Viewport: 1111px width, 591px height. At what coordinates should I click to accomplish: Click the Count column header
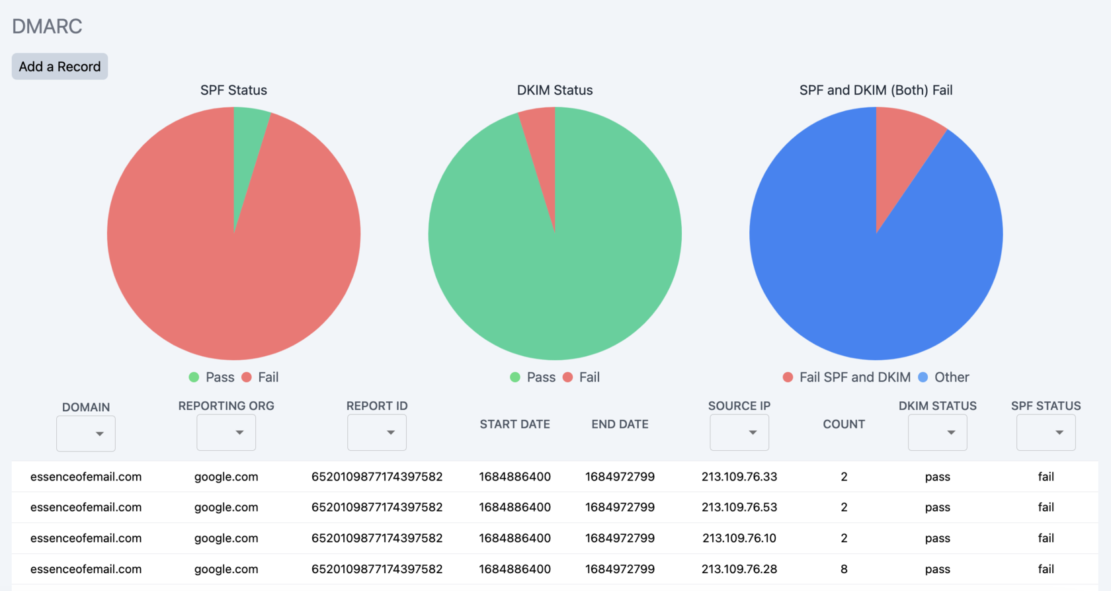[843, 424]
